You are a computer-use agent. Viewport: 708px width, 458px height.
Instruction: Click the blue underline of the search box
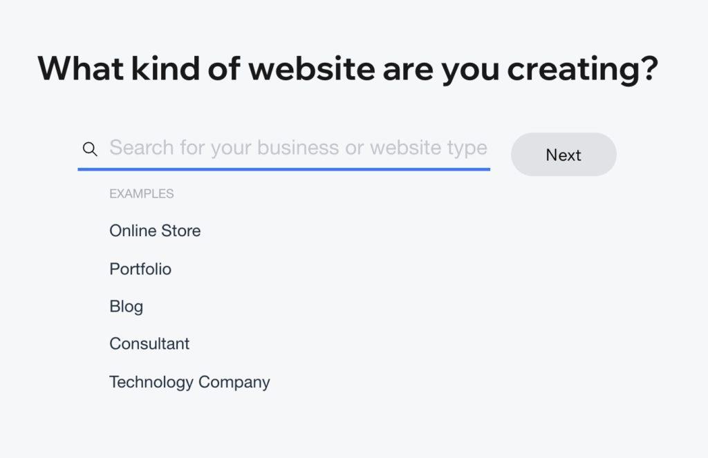[x=283, y=169]
